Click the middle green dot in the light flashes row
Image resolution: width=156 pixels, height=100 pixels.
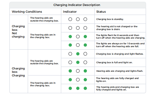click(x=78, y=54)
